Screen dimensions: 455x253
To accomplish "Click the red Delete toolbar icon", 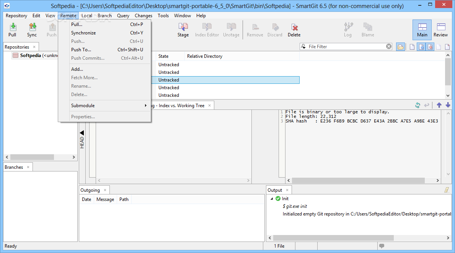I will click(x=294, y=30).
